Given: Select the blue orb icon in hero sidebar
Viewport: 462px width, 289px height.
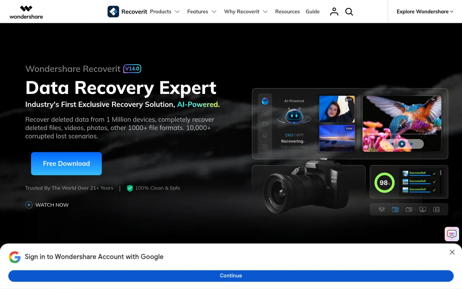Looking at the screenshot, I should tap(265, 101).
